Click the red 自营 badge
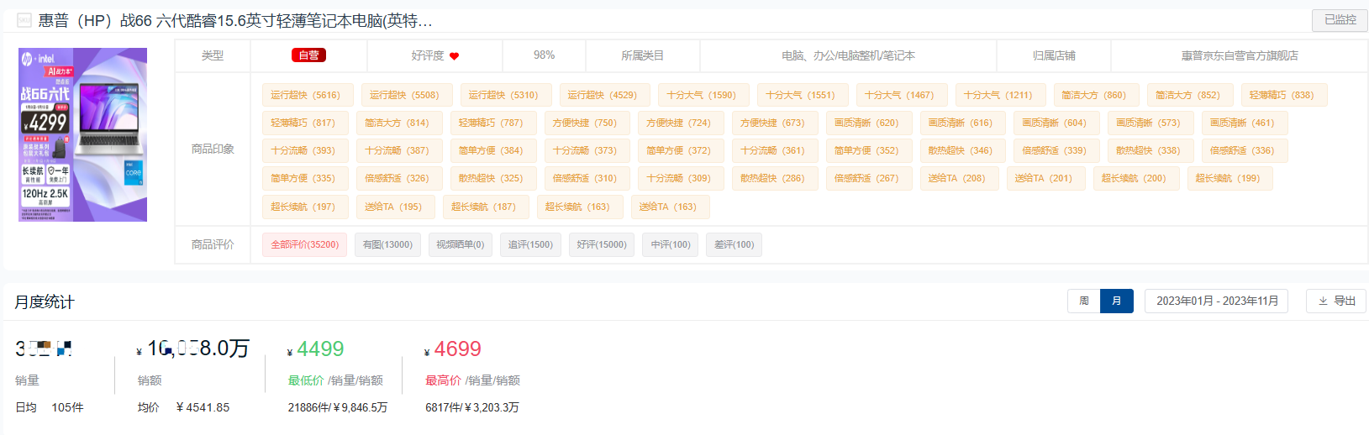Viewport: 1369px width, 435px height. point(308,55)
